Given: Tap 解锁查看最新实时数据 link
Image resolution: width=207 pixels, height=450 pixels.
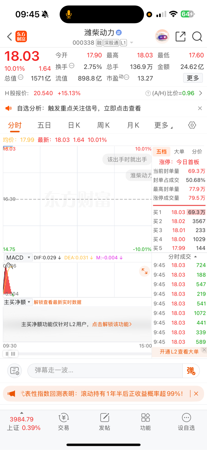Looking at the screenshot, I should pos(57,302).
